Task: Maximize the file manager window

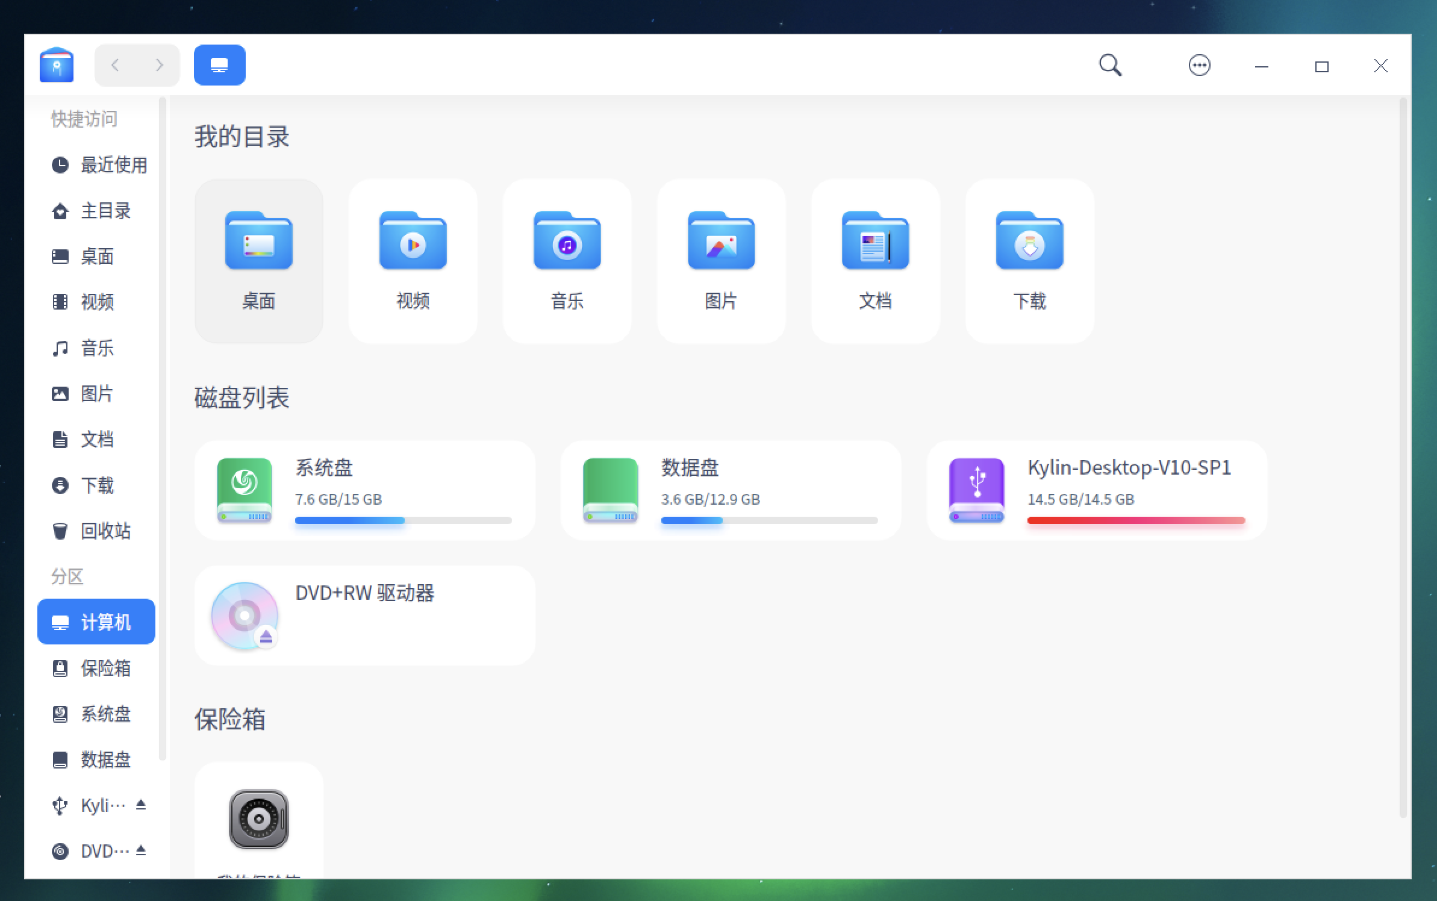Action: coord(1321,66)
